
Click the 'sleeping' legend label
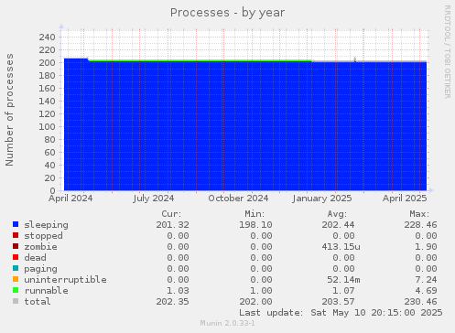click(46, 225)
